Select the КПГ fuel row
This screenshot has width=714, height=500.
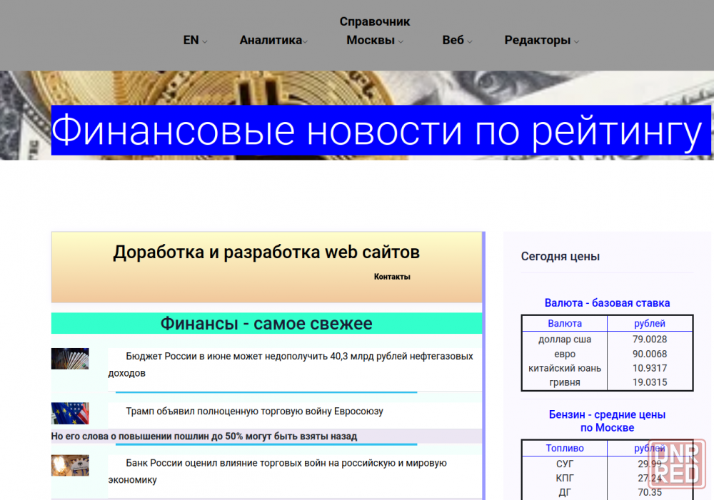[565, 478]
